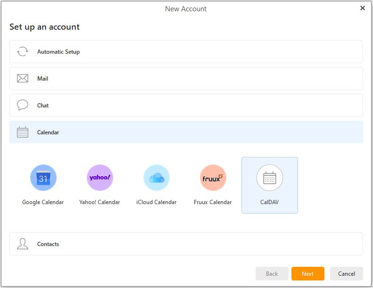
Task: Expand the Mail account option
Action: coord(186,78)
